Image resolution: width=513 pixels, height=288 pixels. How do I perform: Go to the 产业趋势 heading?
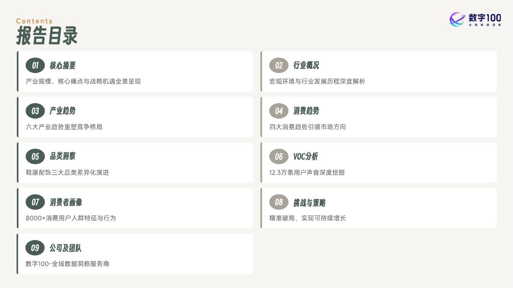coord(63,111)
